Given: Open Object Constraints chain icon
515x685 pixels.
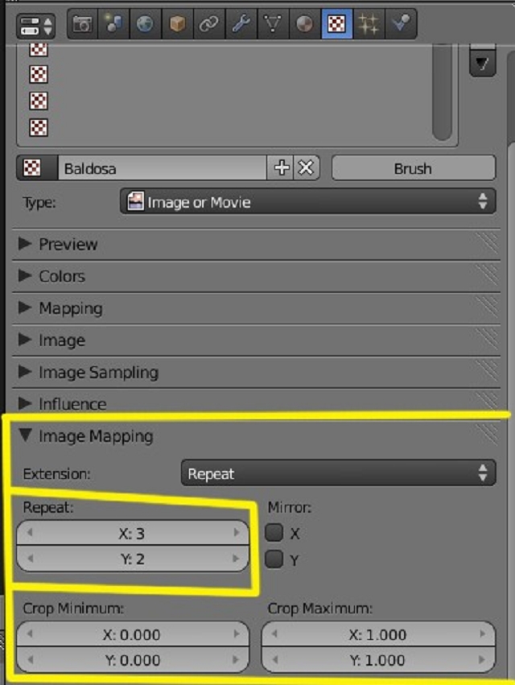Looking at the screenshot, I should pos(208,24).
